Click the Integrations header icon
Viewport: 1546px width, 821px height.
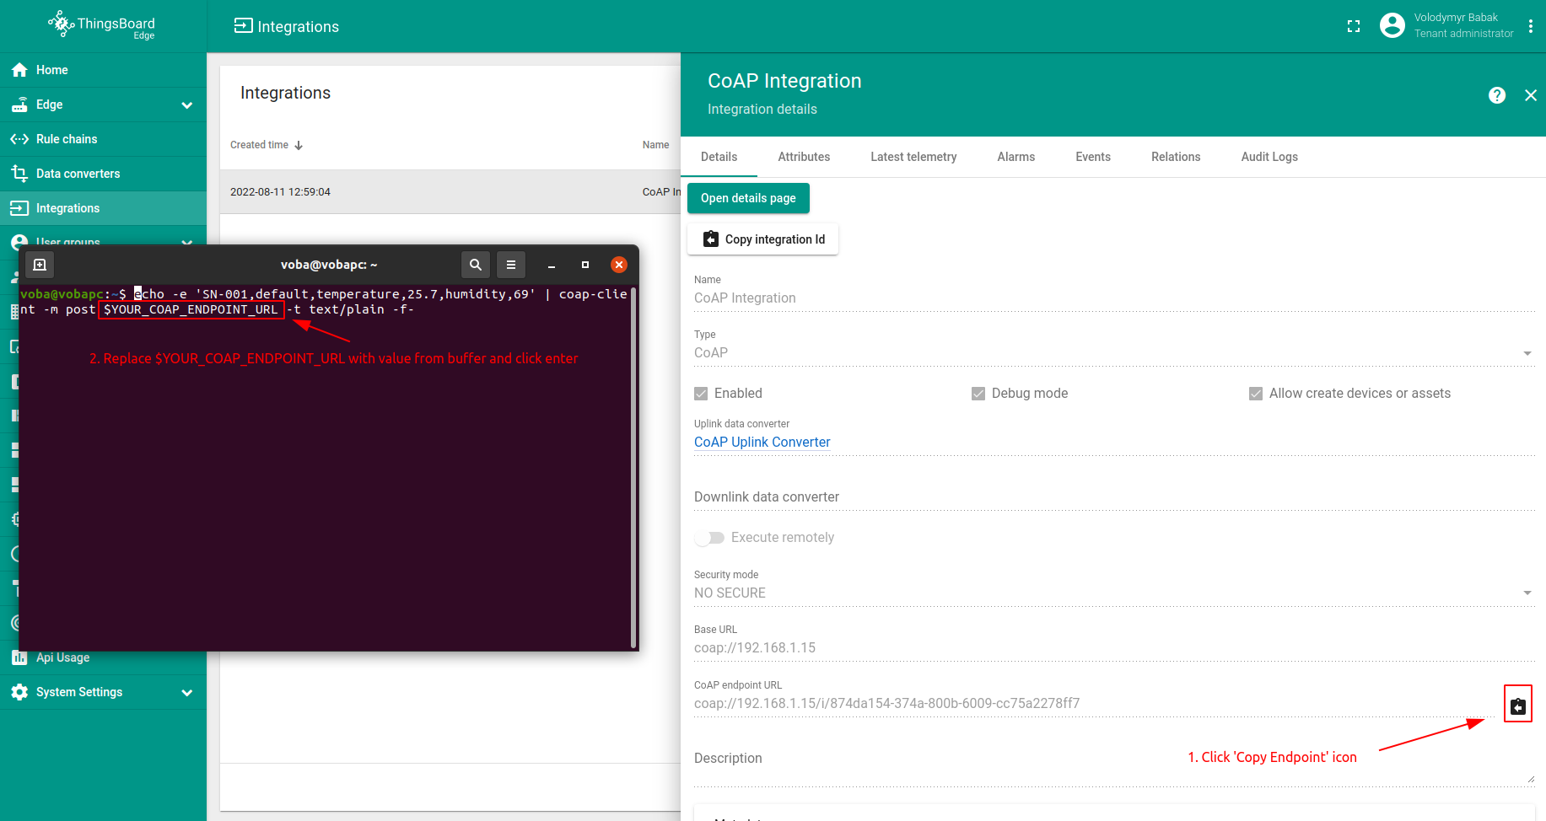pyautogui.click(x=243, y=26)
